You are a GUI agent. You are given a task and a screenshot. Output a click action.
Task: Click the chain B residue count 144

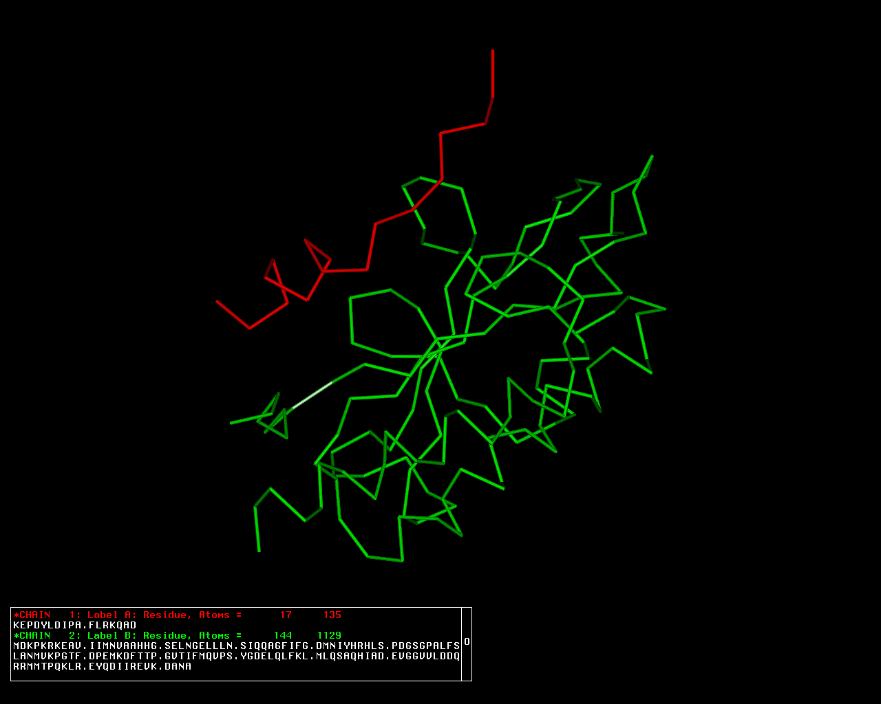282,635
